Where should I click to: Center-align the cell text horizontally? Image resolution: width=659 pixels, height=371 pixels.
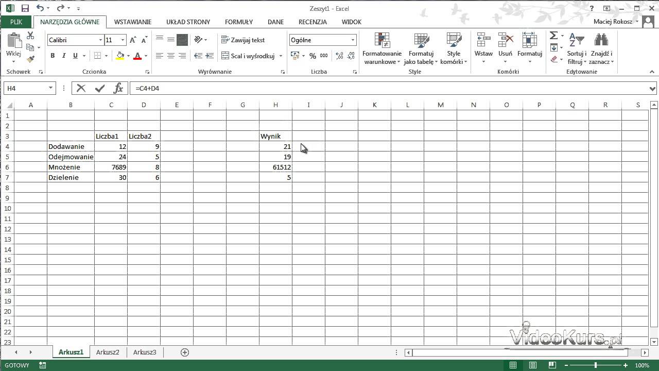(171, 56)
